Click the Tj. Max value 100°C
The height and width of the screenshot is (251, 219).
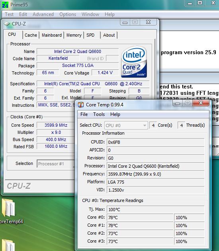[156, 210]
